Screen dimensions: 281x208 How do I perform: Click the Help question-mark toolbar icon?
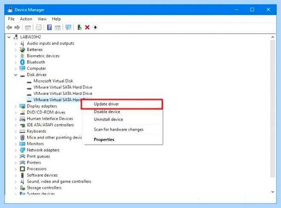pos(49,28)
